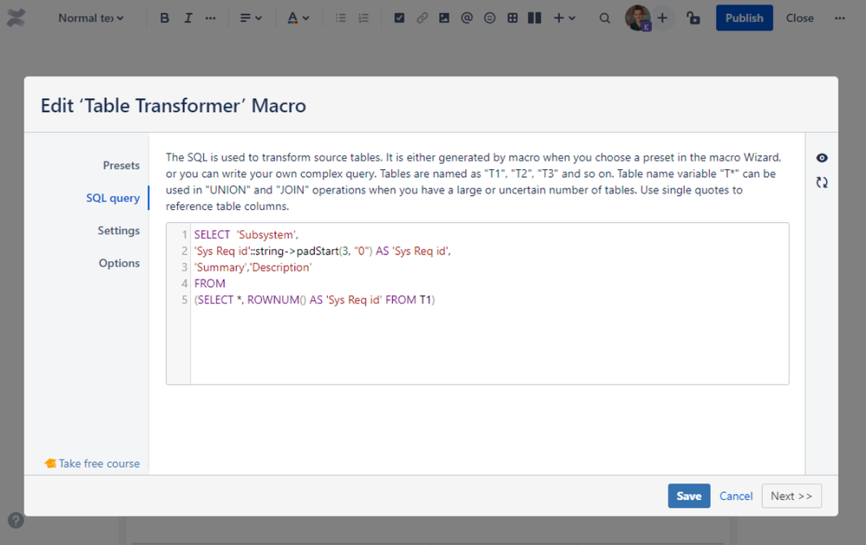The height and width of the screenshot is (545, 866).
Task: Close the editor
Action: (800, 18)
